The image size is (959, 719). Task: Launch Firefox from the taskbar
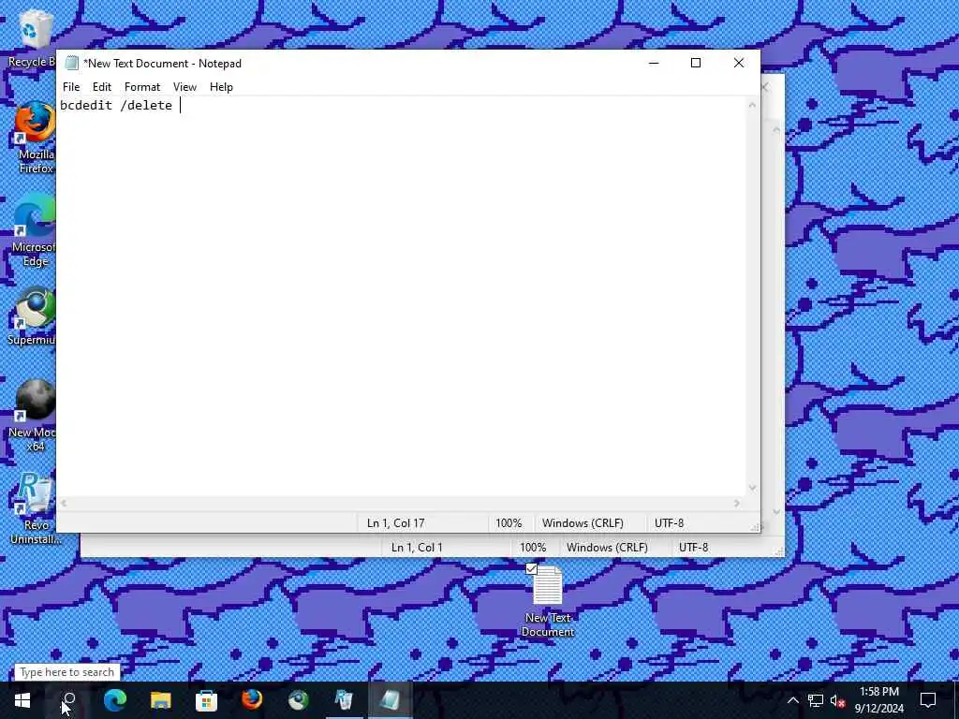click(x=252, y=700)
